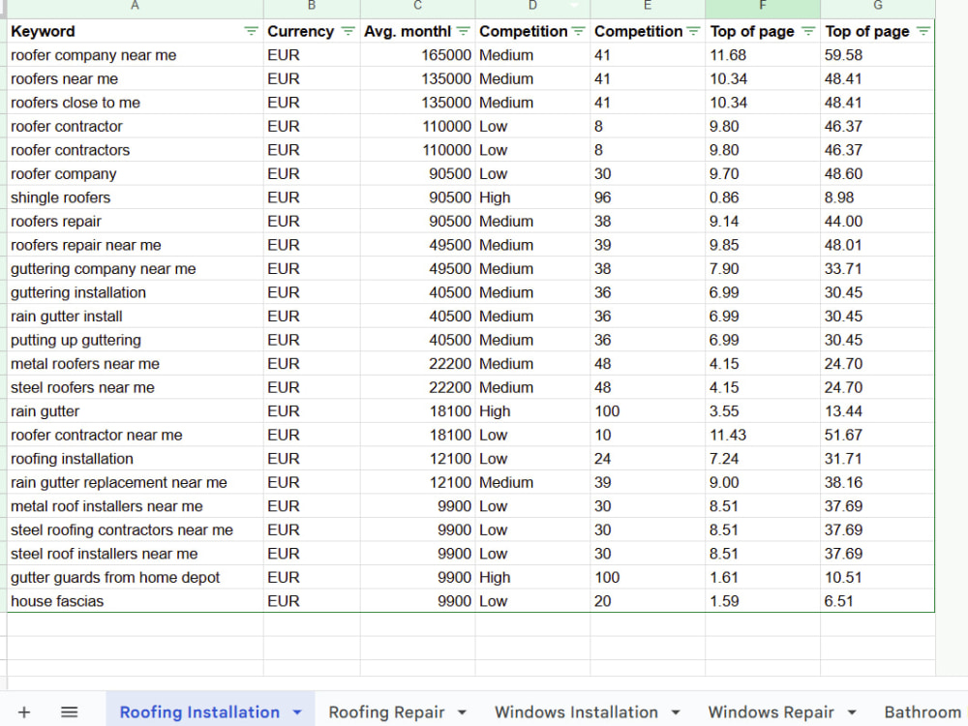Select the 59.58 top of page cell
The width and height of the screenshot is (968, 726).
pos(878,55)
